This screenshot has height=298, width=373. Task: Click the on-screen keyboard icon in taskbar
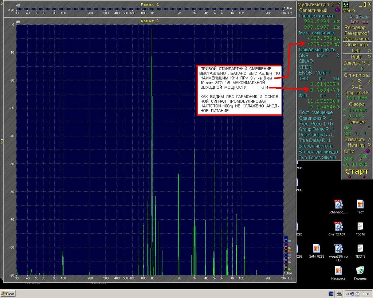339,294
